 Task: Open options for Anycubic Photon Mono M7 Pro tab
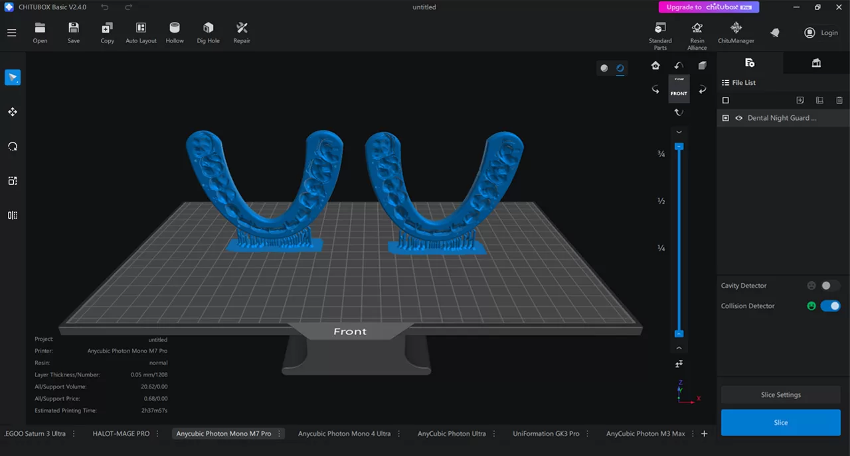click(280, 433)
